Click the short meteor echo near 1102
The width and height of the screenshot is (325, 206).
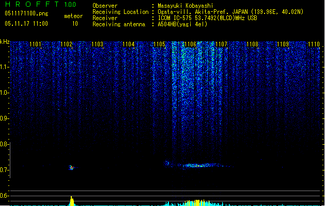click(71, 167)
